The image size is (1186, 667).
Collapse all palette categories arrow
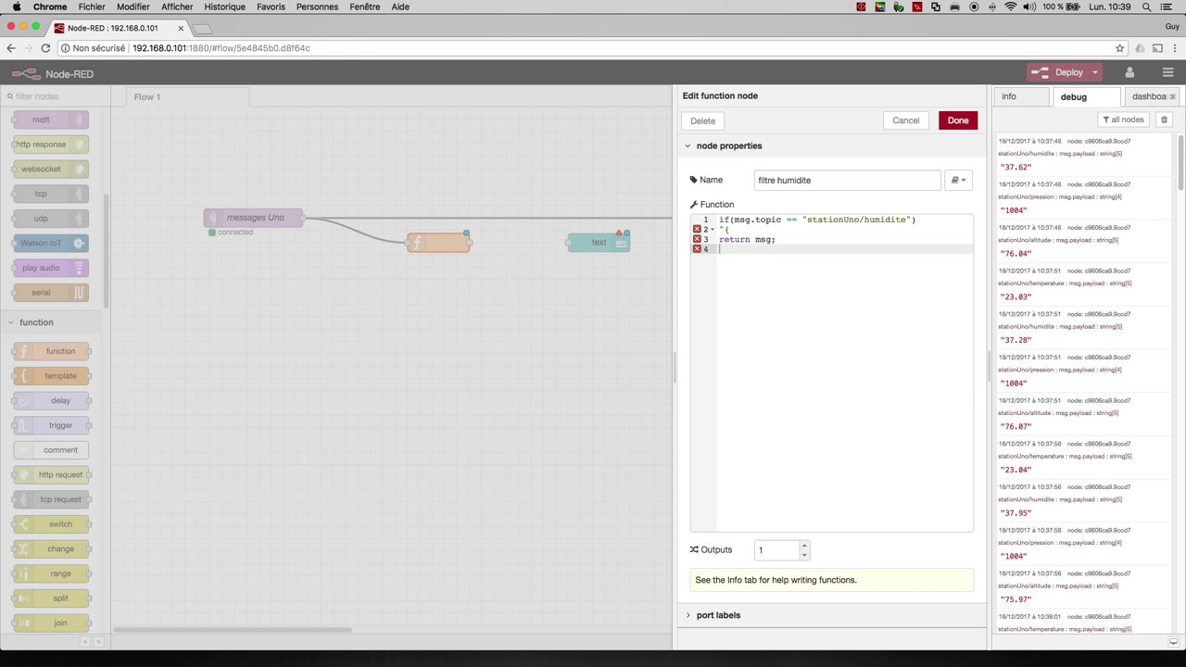tap(84, 641)
